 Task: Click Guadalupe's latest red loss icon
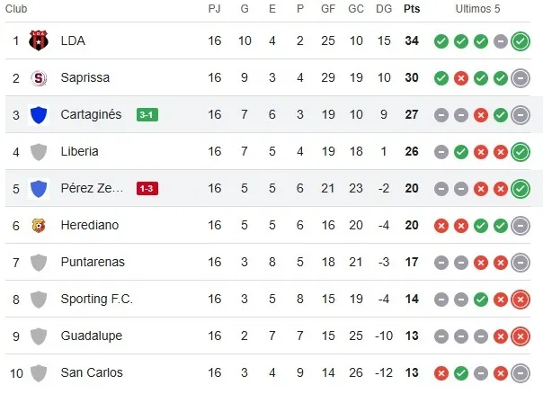click(521, 336)
